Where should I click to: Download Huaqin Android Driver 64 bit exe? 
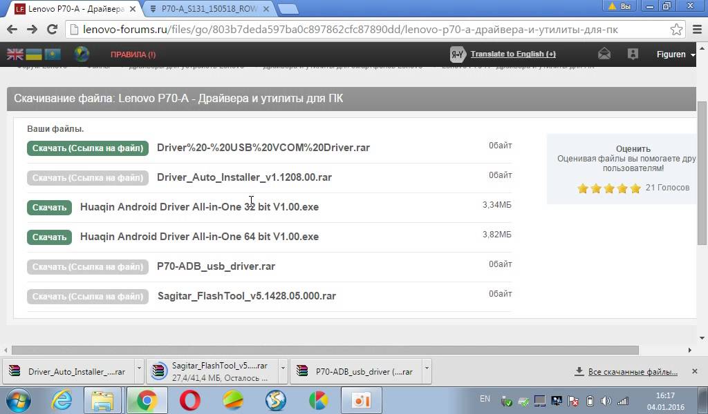(49, 237)
